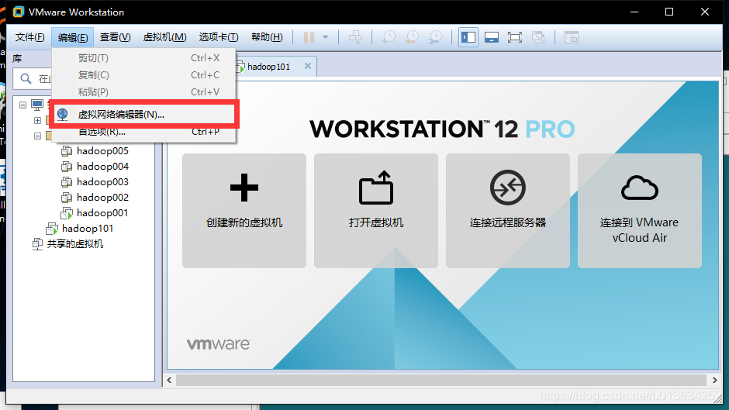Viewport: 729px width, 410px height.
Task: Select hadoop005 in the library tree
Action: 102,150
